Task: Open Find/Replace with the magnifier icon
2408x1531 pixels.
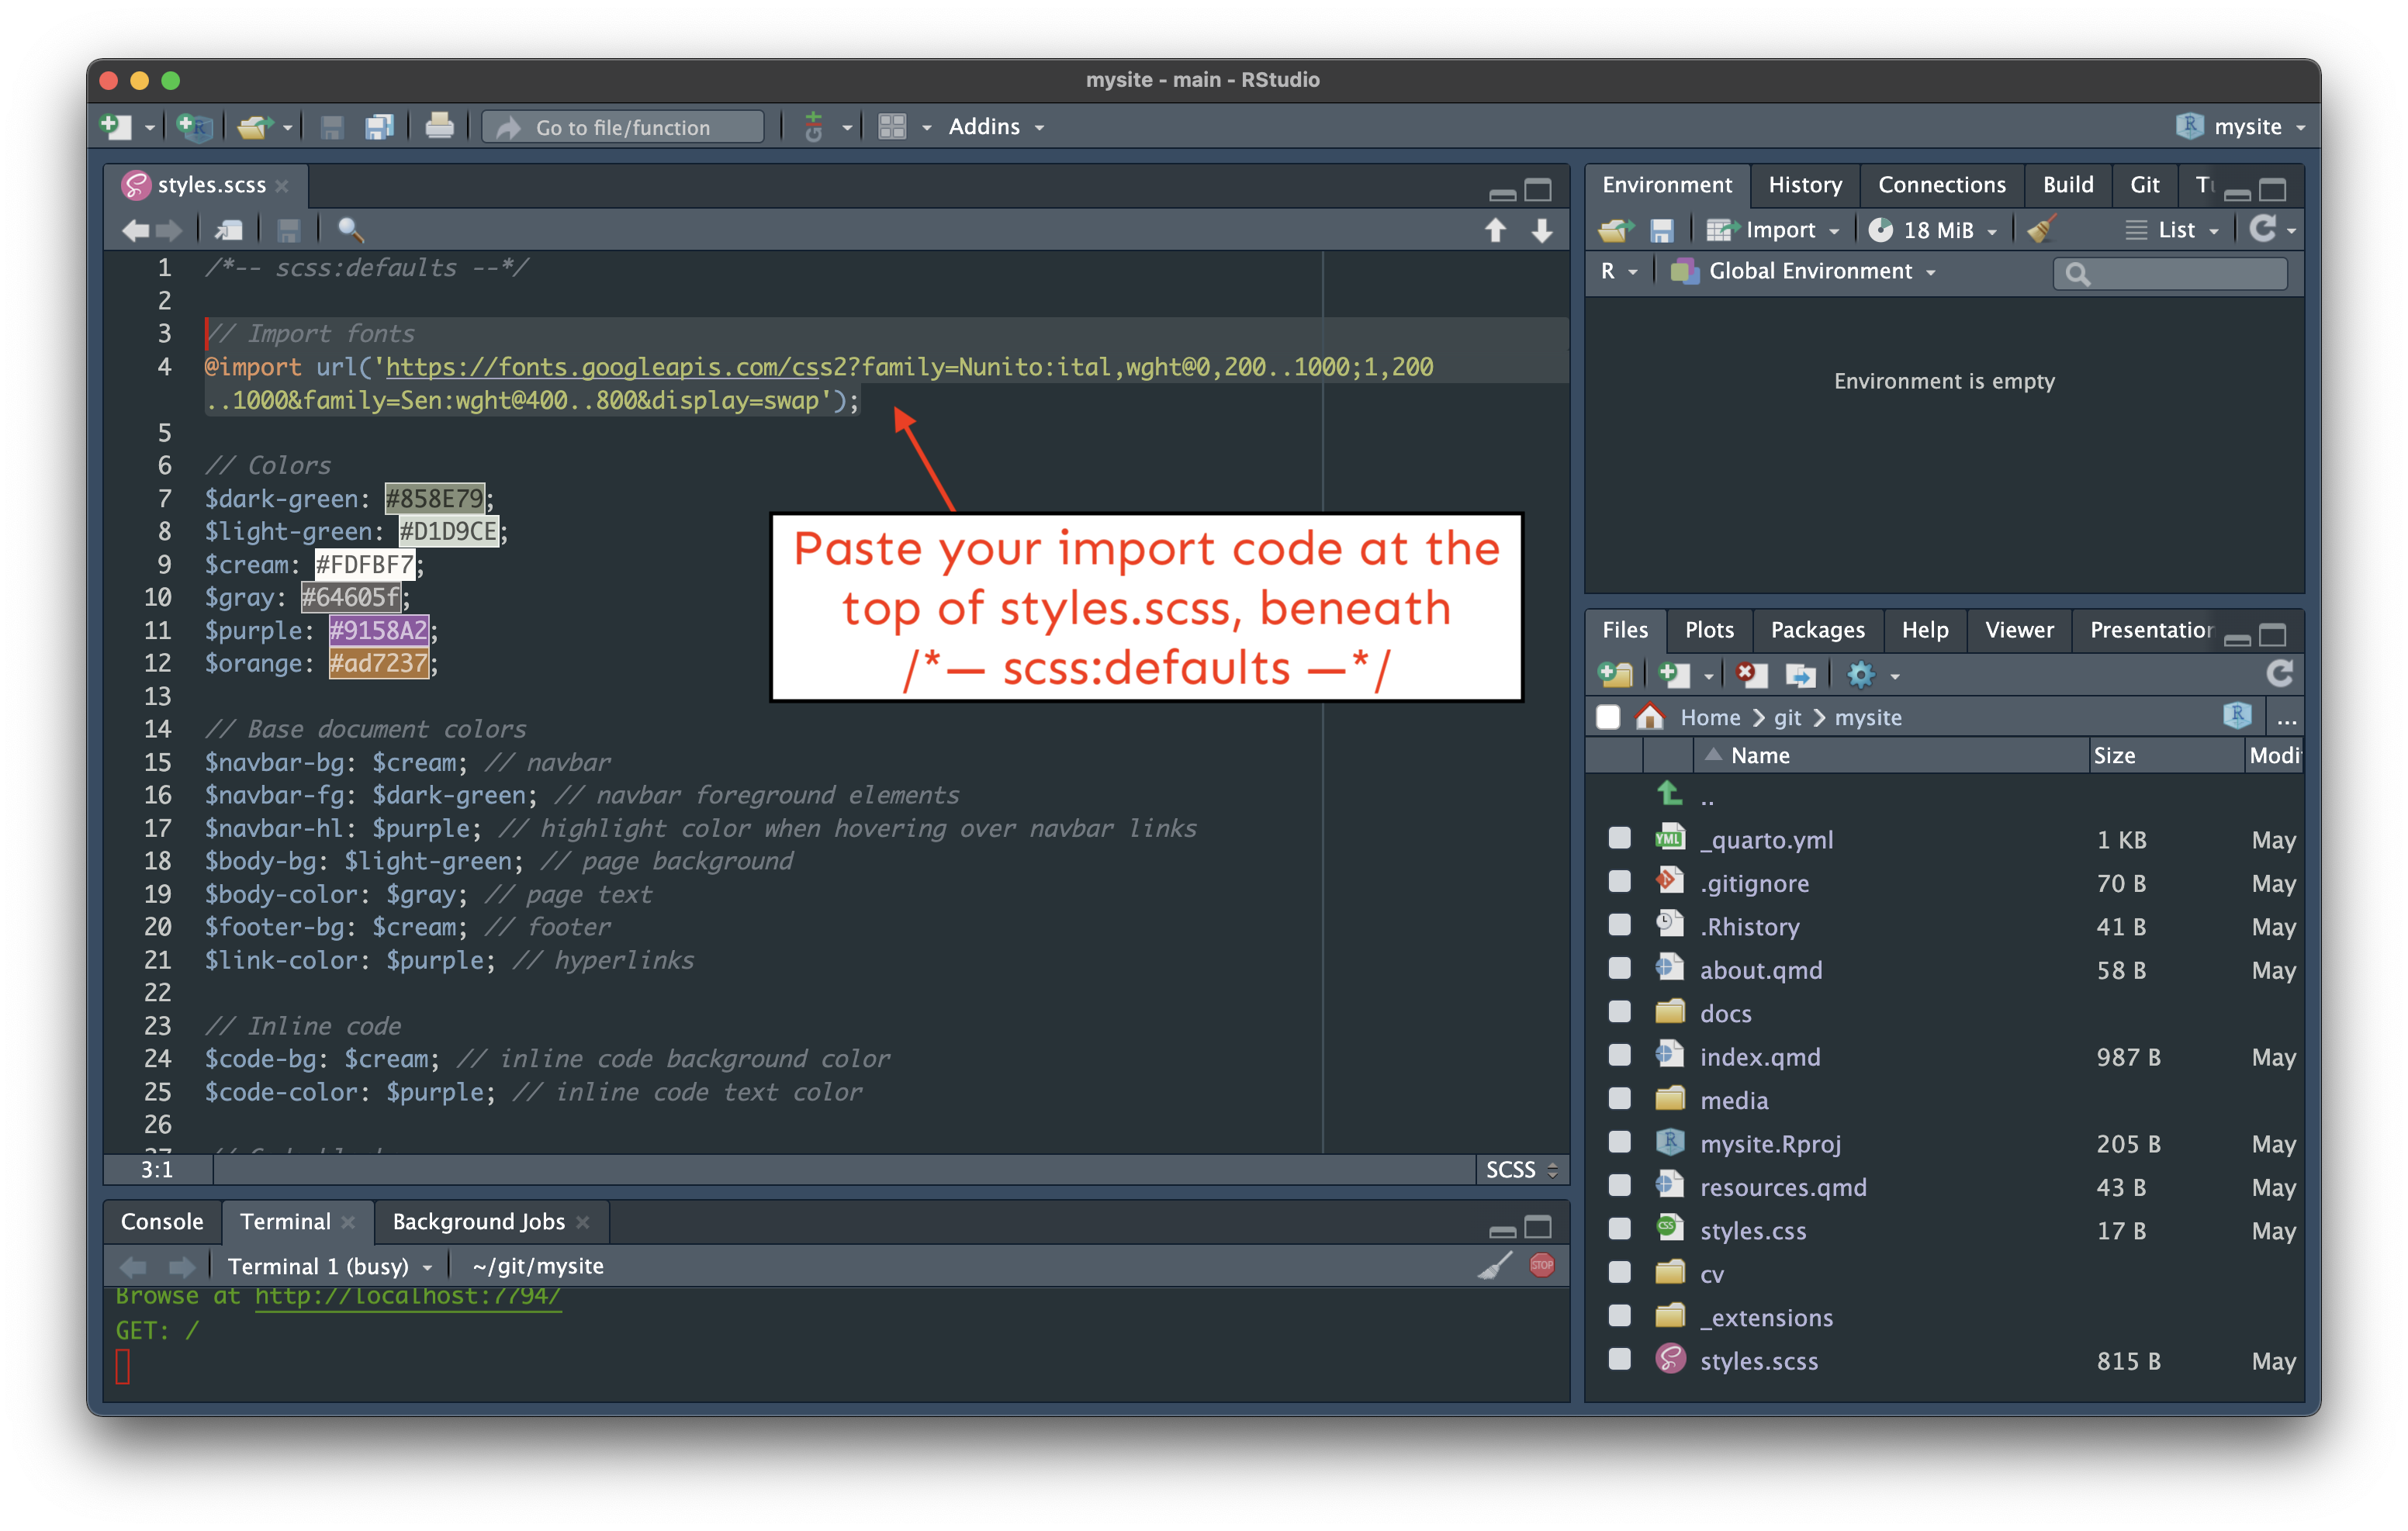Action: 350,229
